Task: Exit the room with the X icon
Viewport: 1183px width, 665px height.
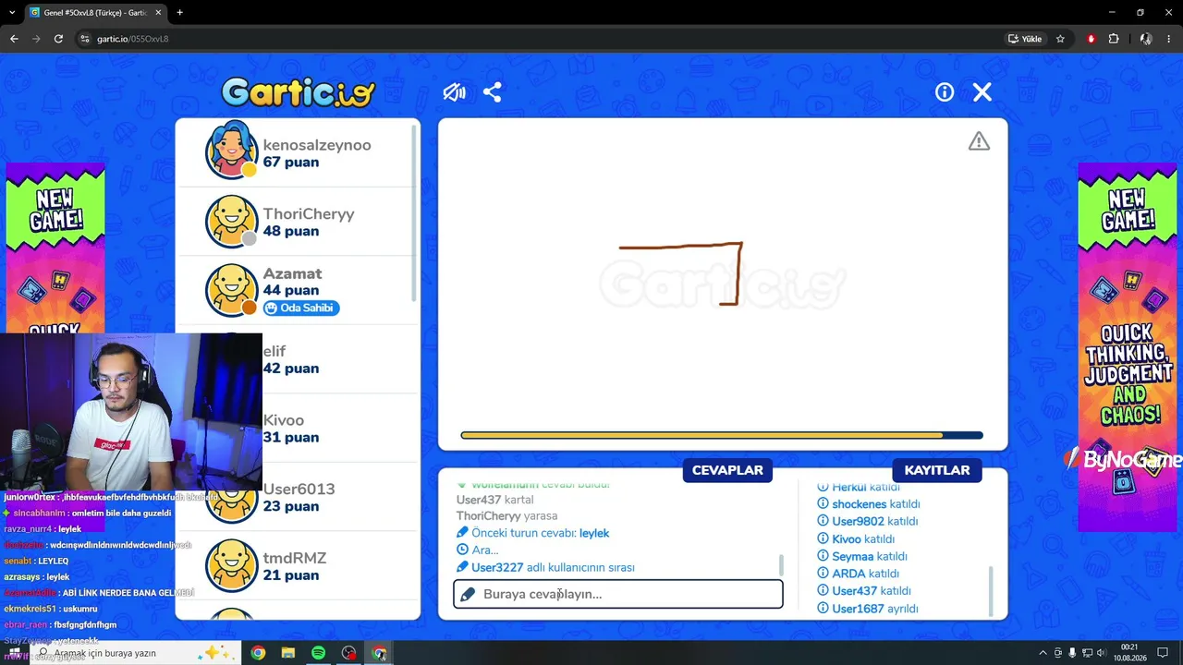Action: tap(982, 92)
